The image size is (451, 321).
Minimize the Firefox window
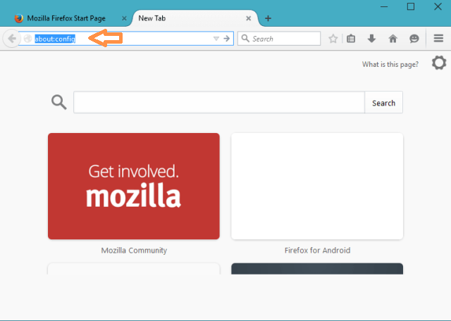coord(384,6)
